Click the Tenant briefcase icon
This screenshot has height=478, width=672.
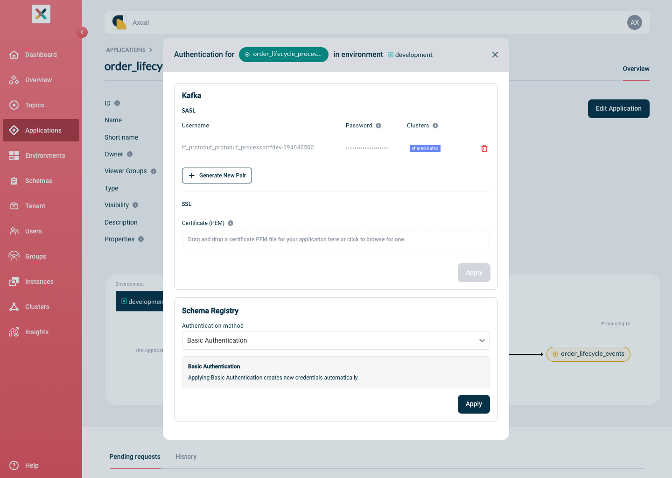[14, 206]
